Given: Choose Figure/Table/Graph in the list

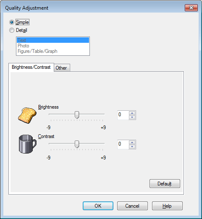Looking at the screenshot, I should [x=53, y=51].
